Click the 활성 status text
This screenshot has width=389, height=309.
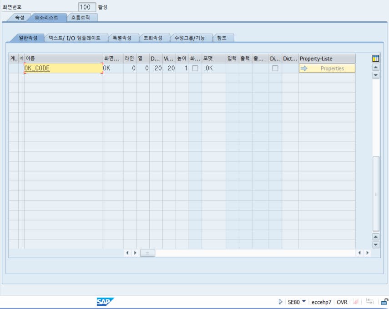[x=103, y=7]
